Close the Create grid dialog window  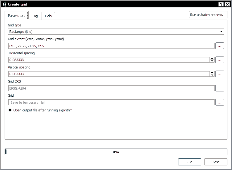227,4
